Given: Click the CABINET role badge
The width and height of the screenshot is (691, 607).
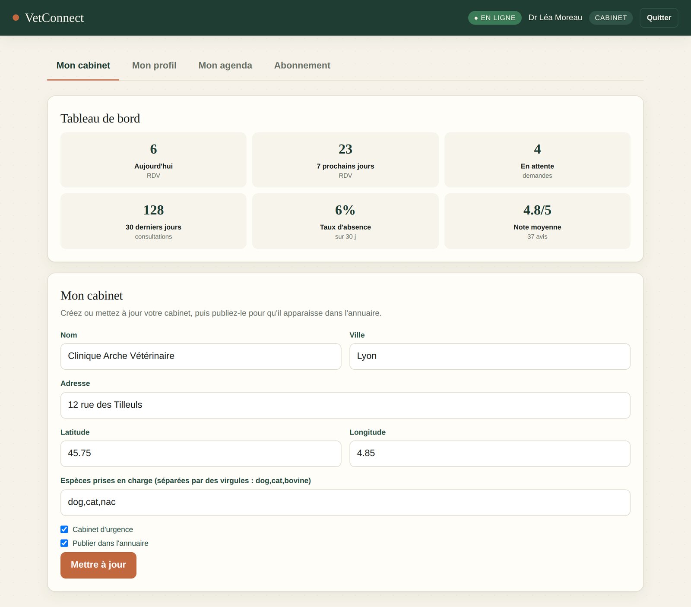Looking at the screenshot, I should coord(611,18).
